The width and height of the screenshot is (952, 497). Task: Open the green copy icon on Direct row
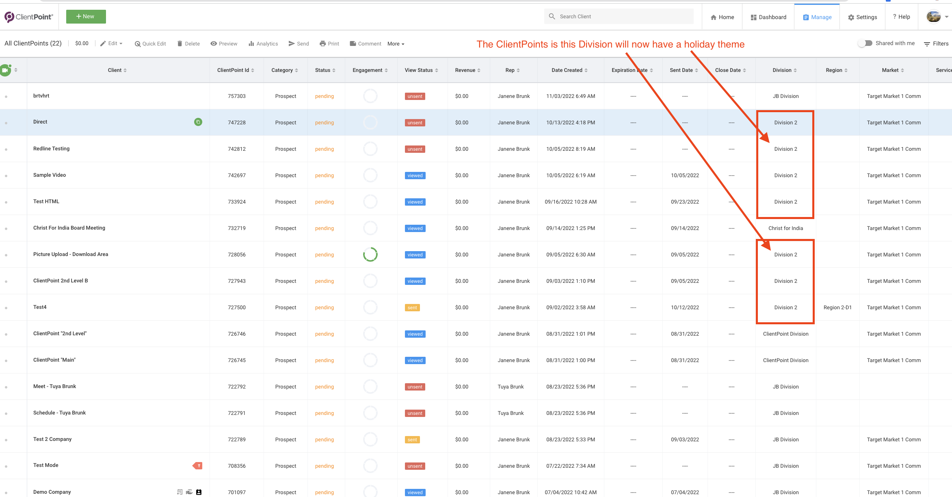tap(198, 122)
